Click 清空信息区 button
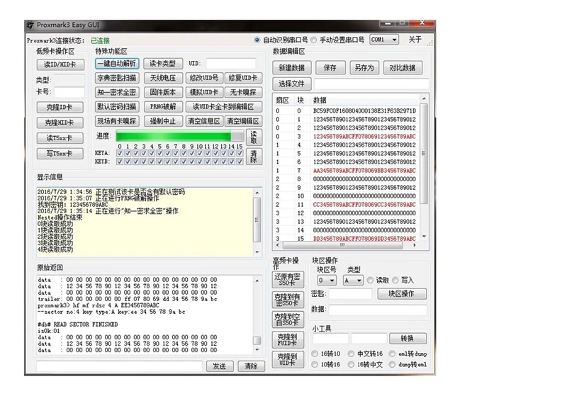Image resolution: width=567 pixels, height=401 pixels. [204, 121]
